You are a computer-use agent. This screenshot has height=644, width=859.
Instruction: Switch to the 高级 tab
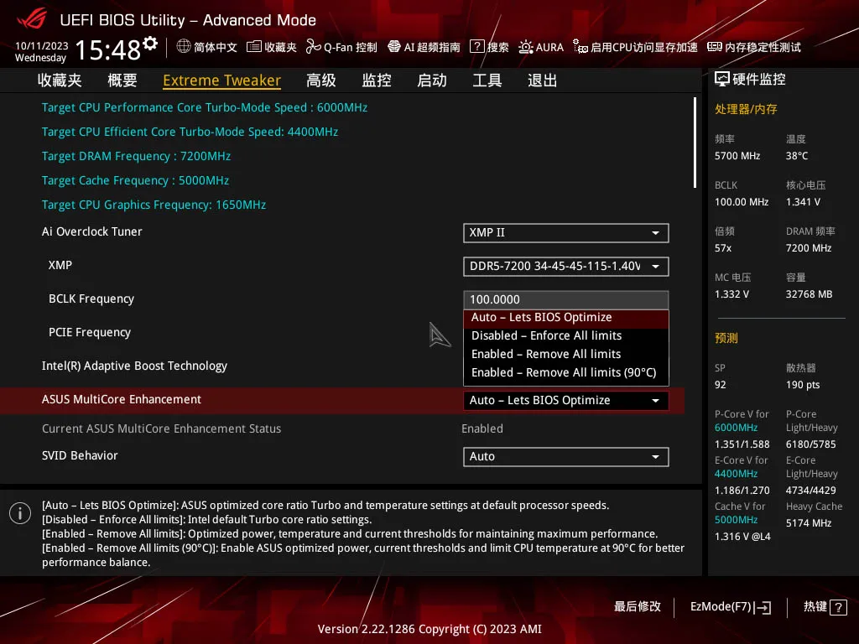[x=321, y=80]
